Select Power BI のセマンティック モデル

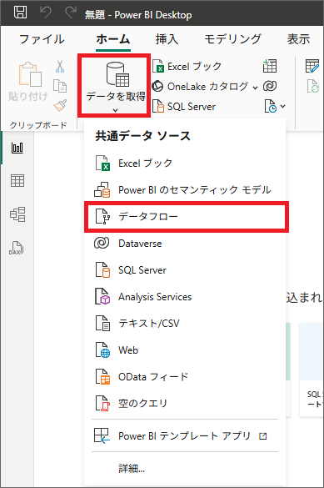click(x=185, y=190)
